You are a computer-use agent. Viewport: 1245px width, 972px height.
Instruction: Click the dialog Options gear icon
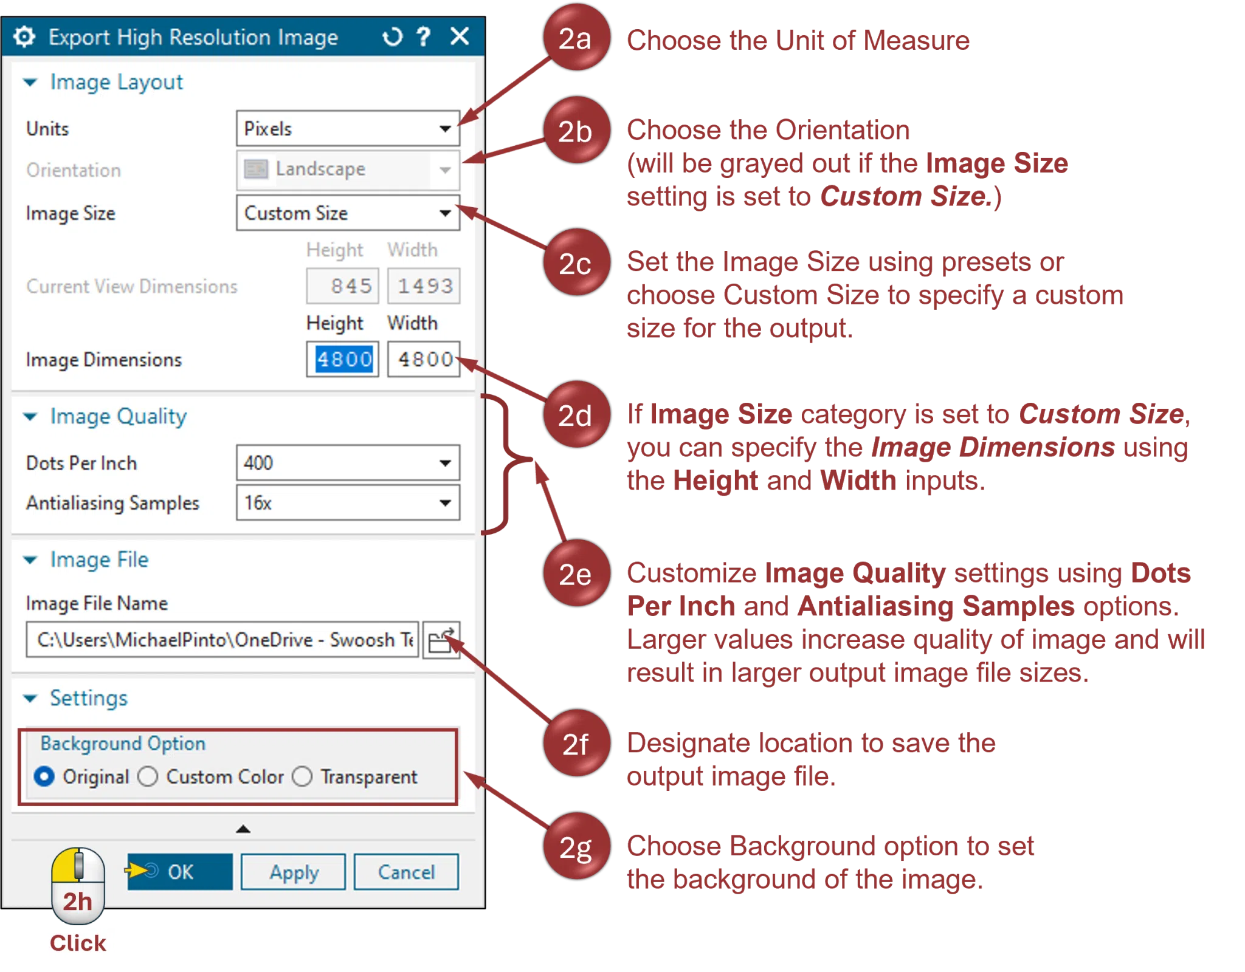25,37
